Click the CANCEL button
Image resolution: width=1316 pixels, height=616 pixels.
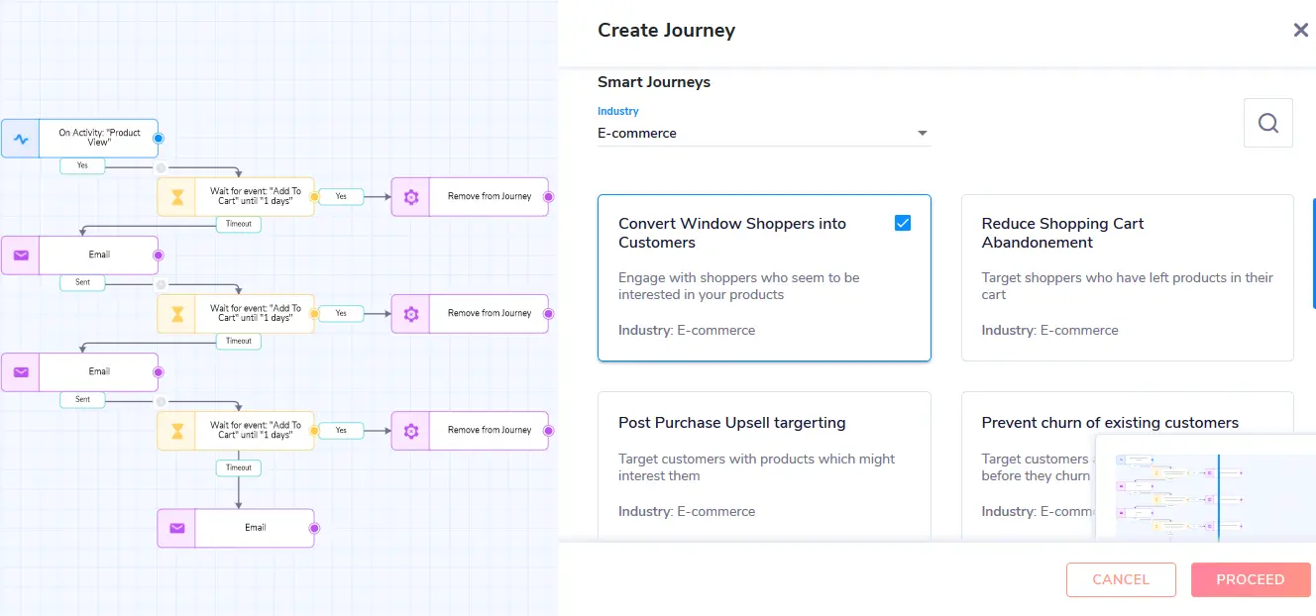pos(1121,580)
